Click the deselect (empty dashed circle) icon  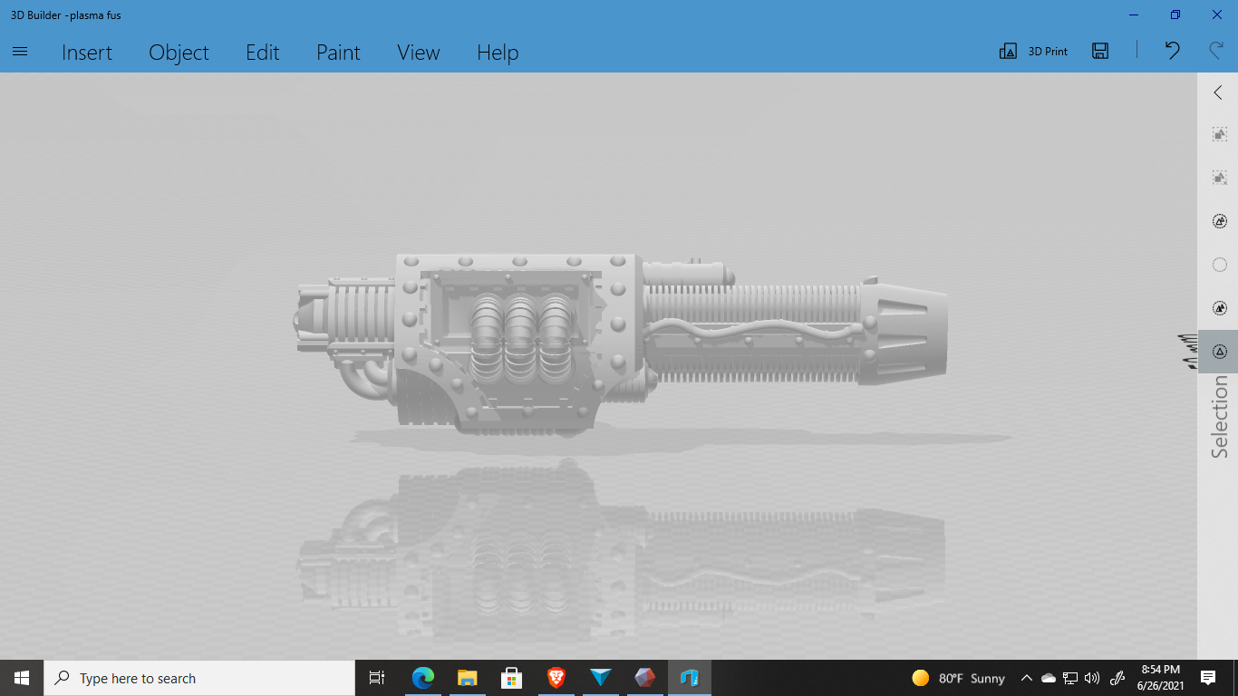tap(1220, 265)
